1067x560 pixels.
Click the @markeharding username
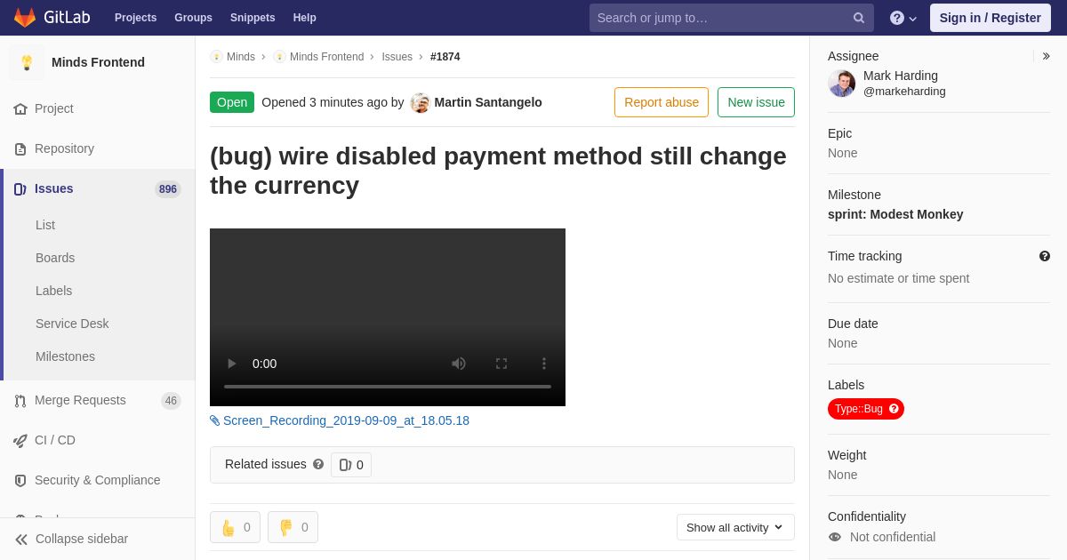[x=904, y=92]
